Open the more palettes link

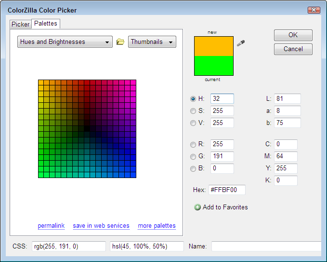(157, 226)
